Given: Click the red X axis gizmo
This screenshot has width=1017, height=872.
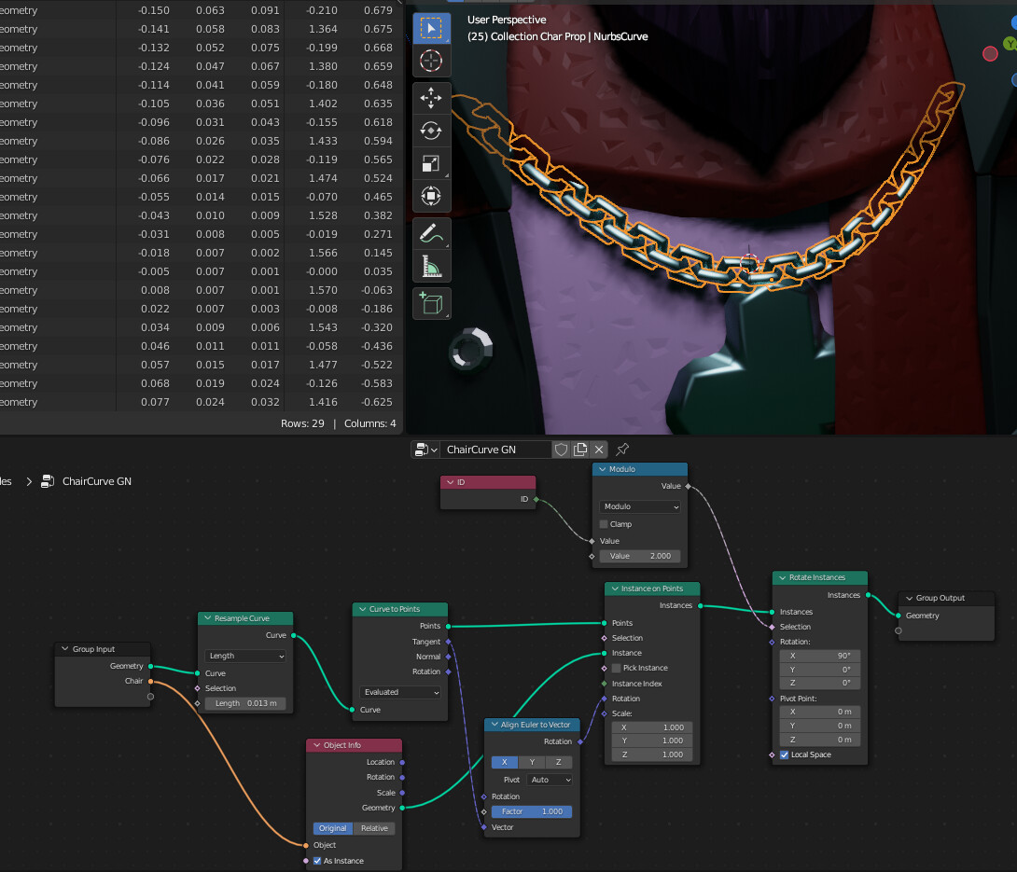Looking at the screenshot, I should click(990, 54).
